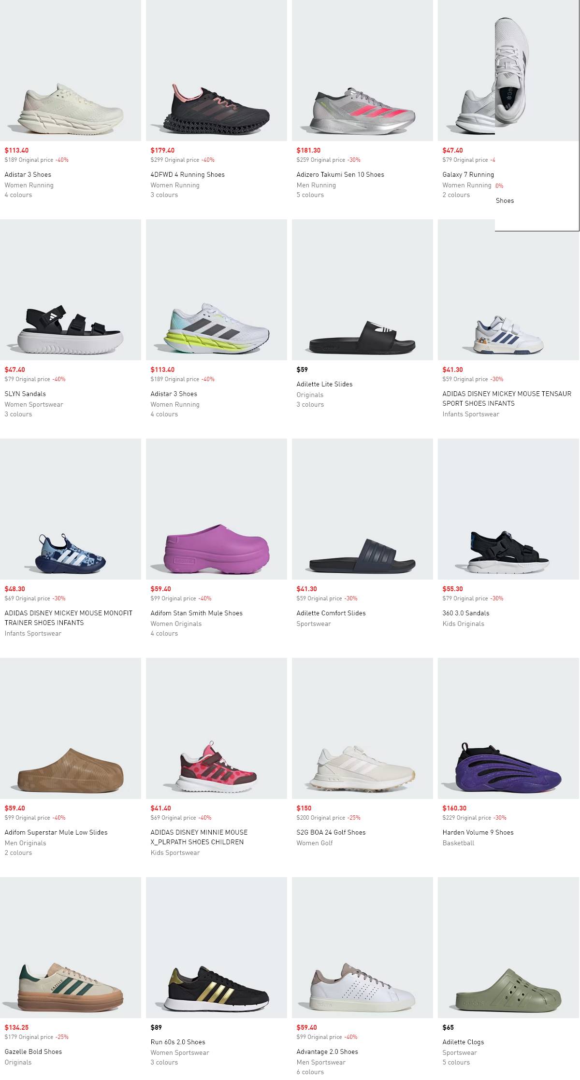Image resolution: width=580 pixels, height=1080 pixels.
Task: Click the Adilette Lite Slides title
Action: pyautogui.click(x=324, y=384)
